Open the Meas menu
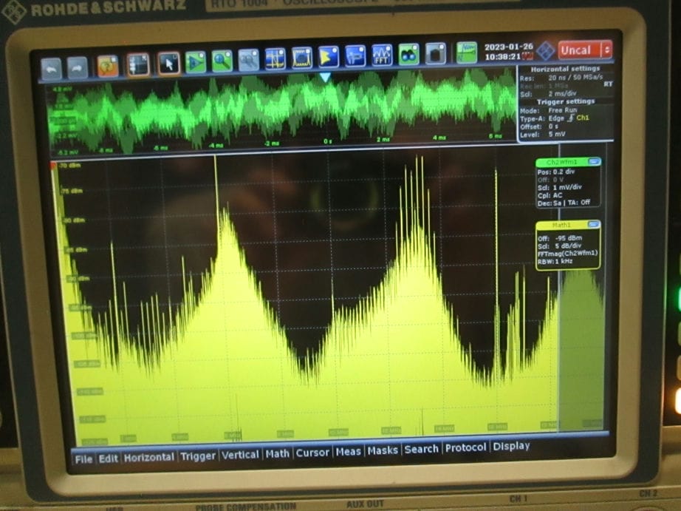This screenshot has height=511, width=681. (x=349, y=451)
